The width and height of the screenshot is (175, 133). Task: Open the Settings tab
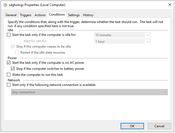coord(74,15)
